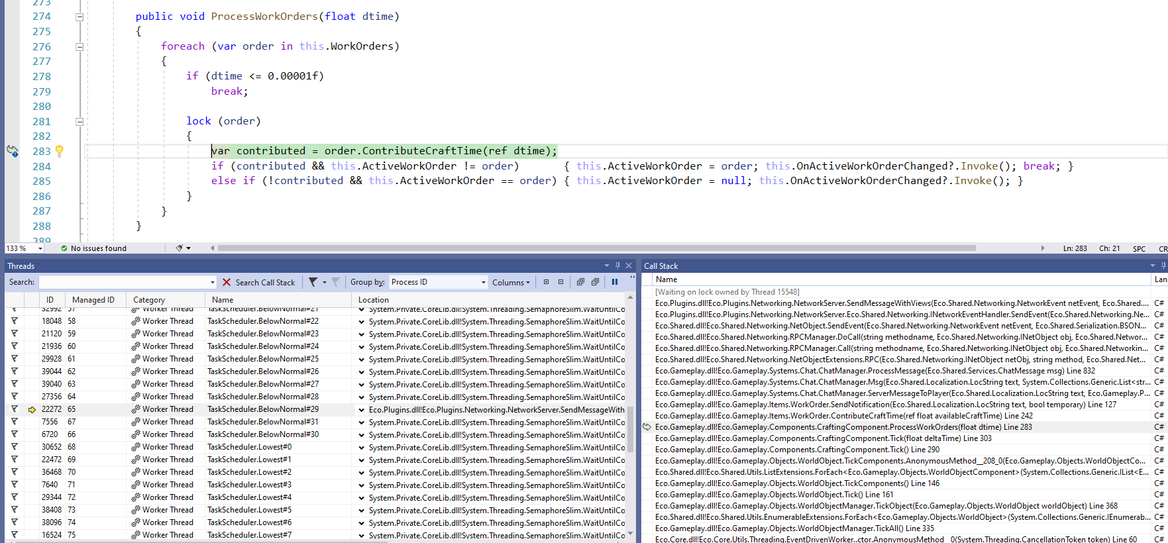This screenshot has height=543, width=1168.
Task: Collapse the ProcessWorkOrders method at line 274
Action: coord(80,17)
